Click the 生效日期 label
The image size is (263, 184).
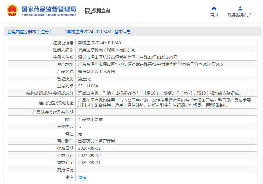coord(65,156)
